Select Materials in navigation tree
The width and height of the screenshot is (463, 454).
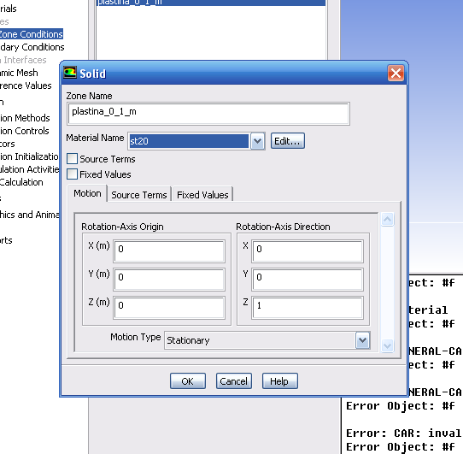coord(9,9)
